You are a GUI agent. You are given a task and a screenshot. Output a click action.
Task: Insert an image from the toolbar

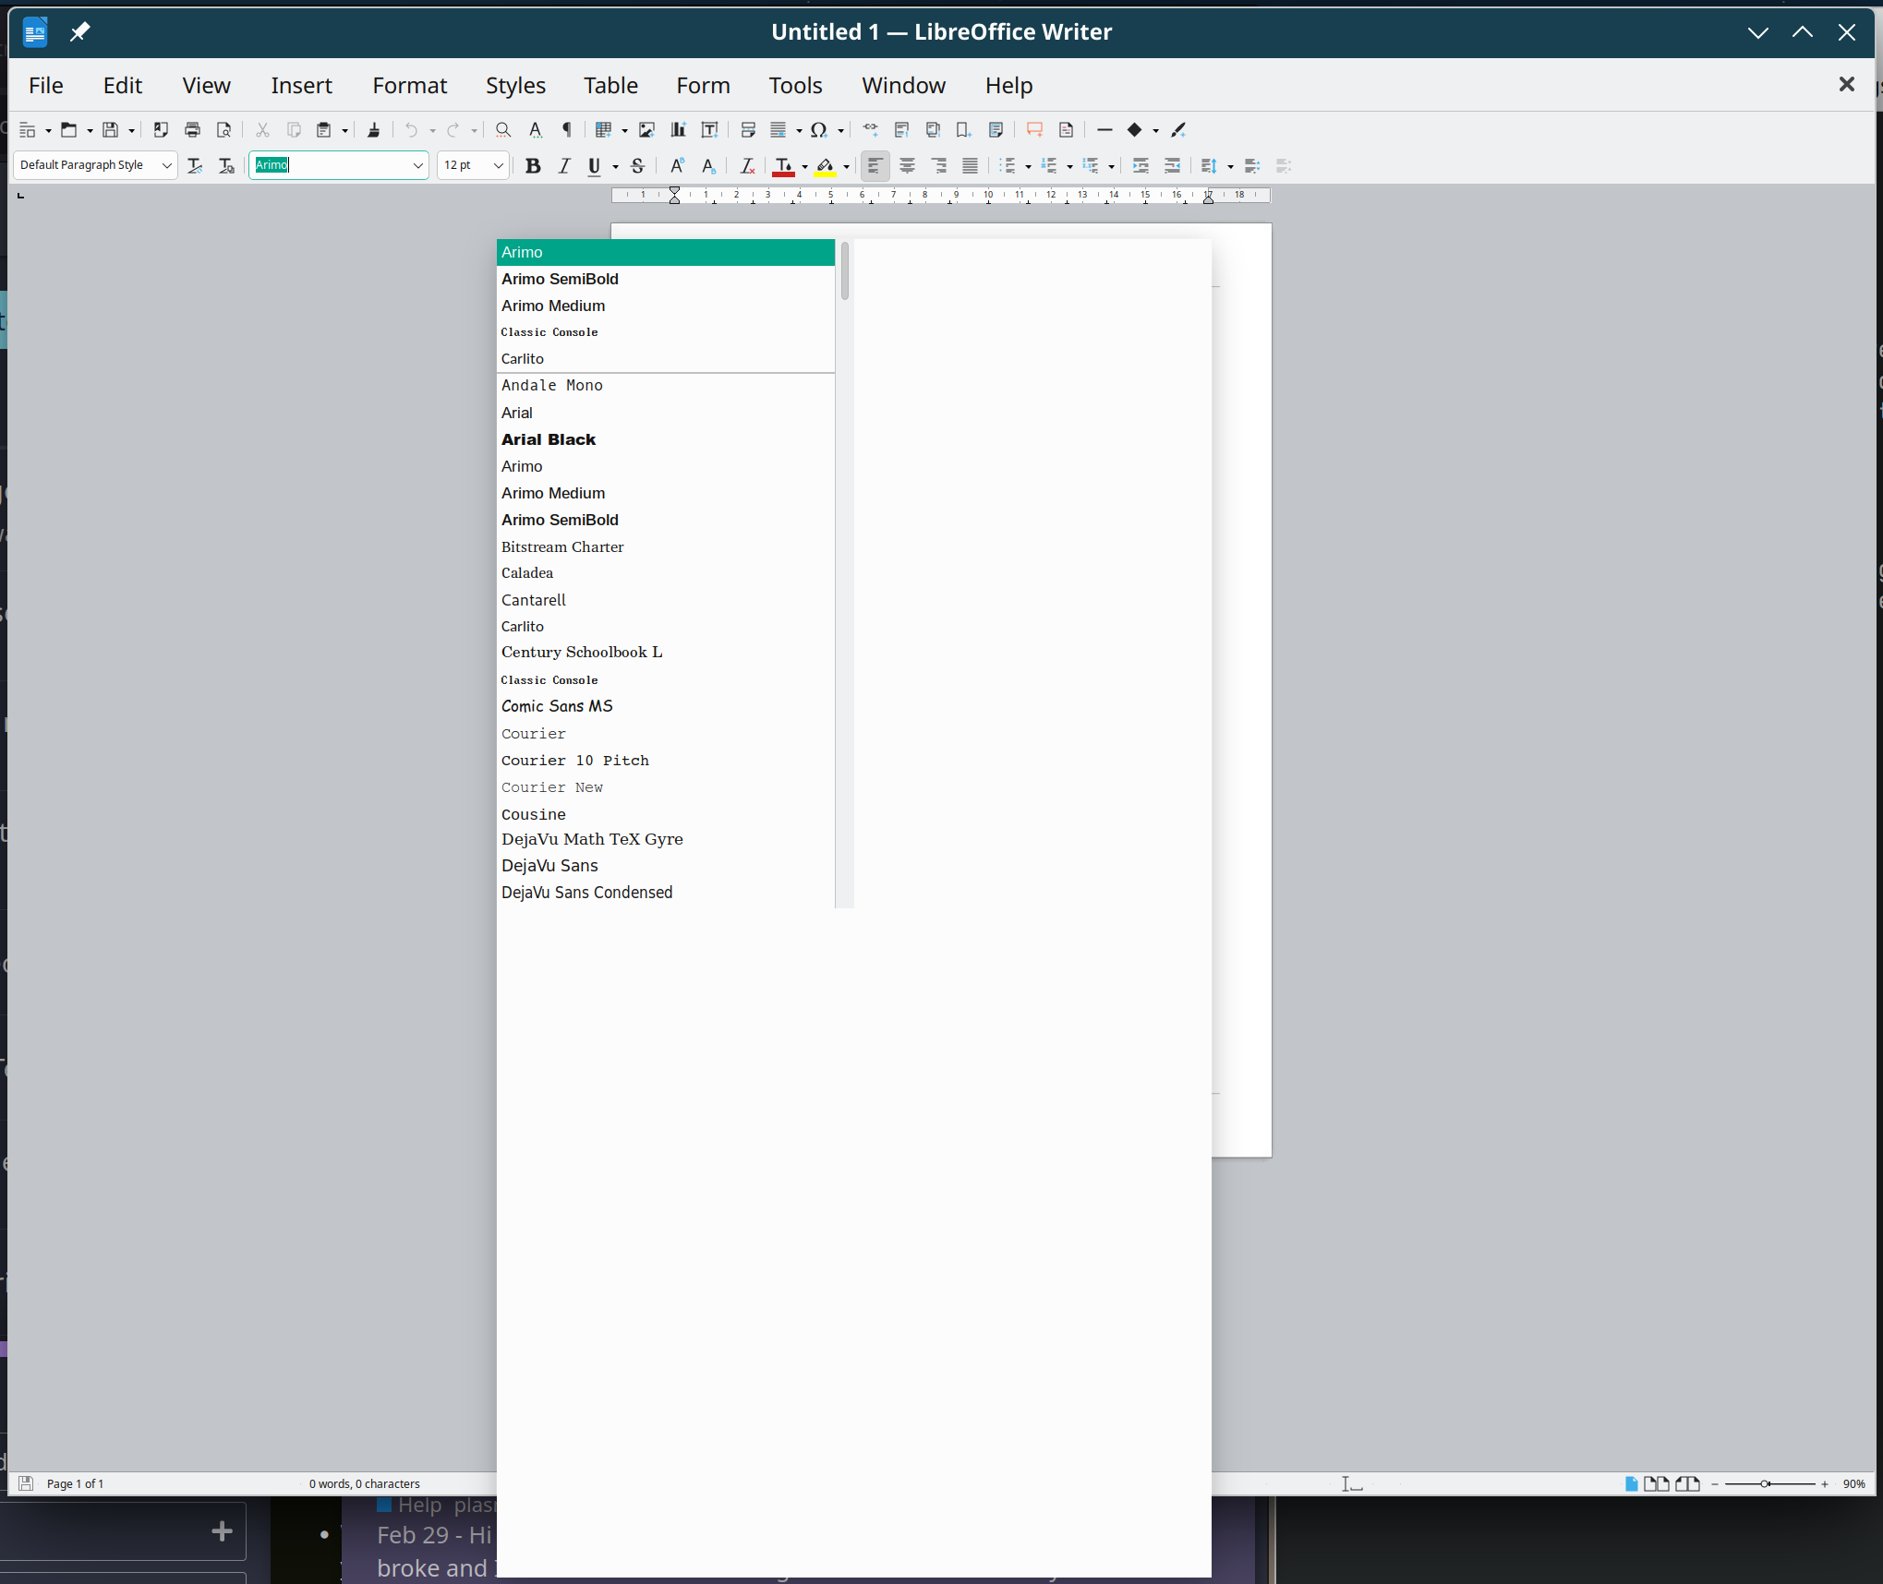click(646, 130)
